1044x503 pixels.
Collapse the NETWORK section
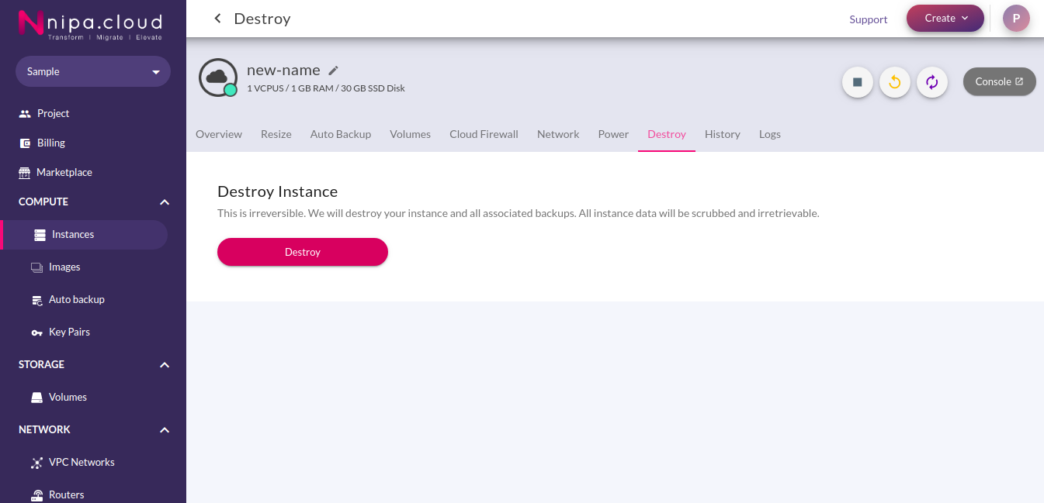point(165,430)
